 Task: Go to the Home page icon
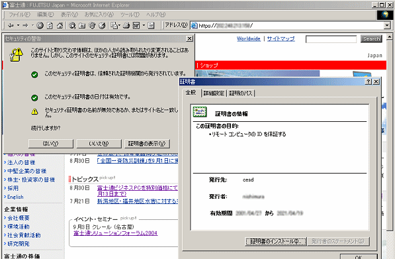tap(60, 25)
